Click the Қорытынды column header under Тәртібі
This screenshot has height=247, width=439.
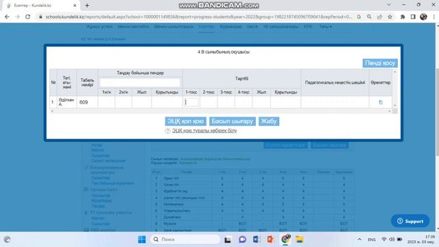[x=285, y=92]
